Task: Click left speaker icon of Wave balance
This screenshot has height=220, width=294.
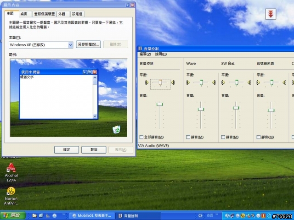Action: coord(188,82)
